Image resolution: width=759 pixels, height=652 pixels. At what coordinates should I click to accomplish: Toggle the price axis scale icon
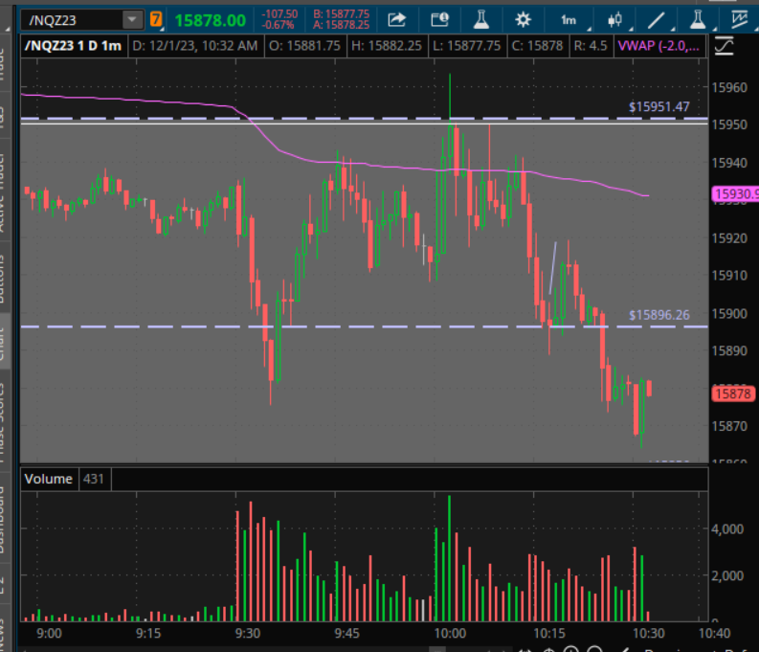(725, 45)
